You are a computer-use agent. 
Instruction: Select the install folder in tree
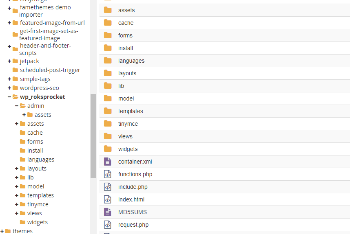pyautogui.click(x=35, y=151)
